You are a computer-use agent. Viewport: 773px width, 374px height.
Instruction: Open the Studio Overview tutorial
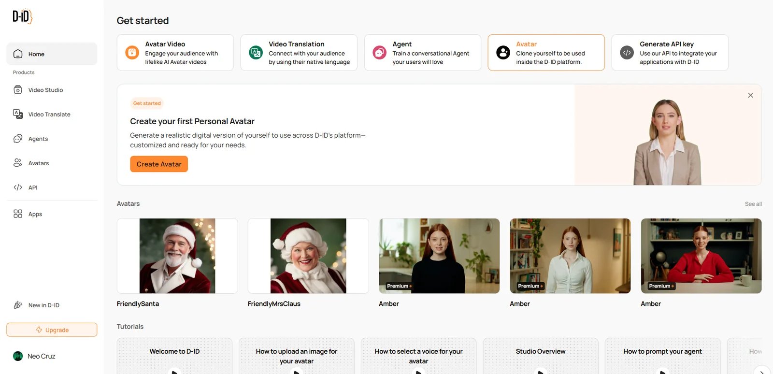point(541,356)
